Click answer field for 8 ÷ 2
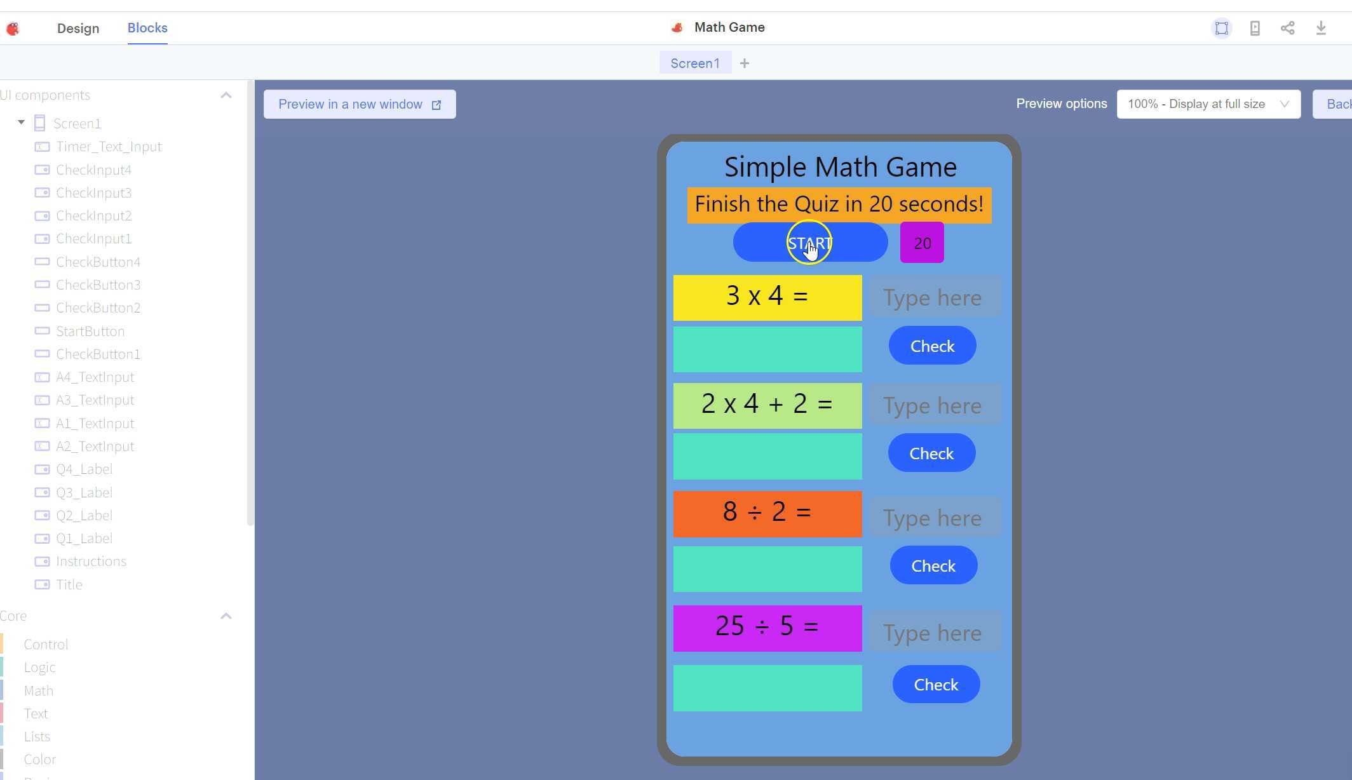The height and width of the screenshot is (780, 1352). point(933,518)
